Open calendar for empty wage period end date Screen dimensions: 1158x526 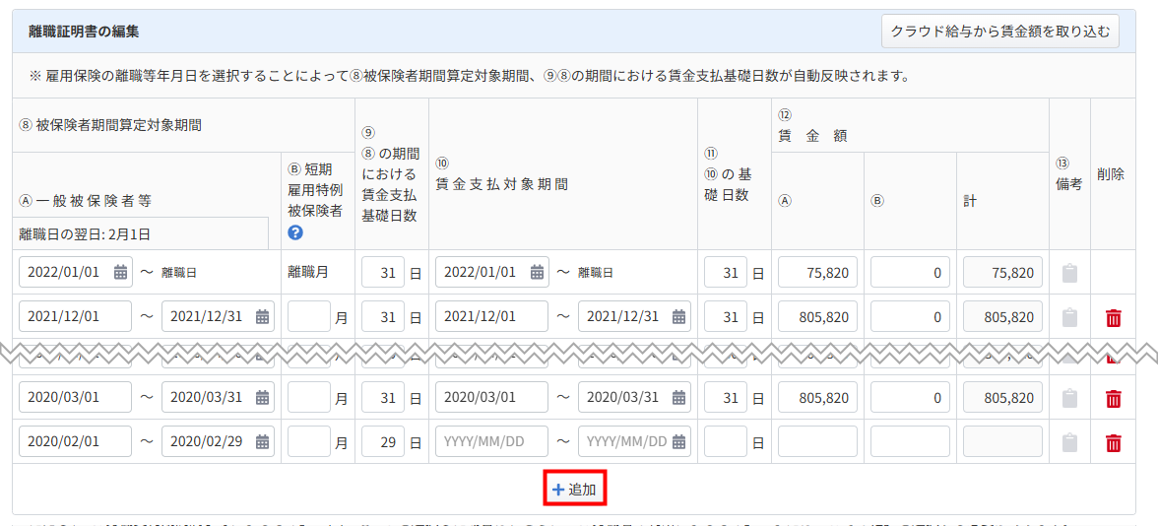(x=678, y=442)
